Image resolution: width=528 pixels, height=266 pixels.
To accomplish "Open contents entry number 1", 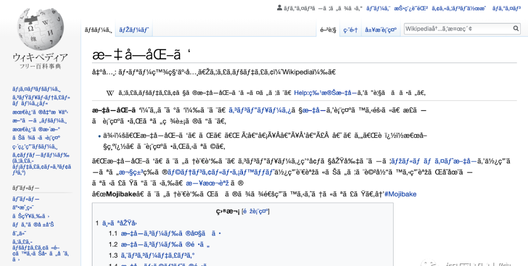I will pos(116,223).
